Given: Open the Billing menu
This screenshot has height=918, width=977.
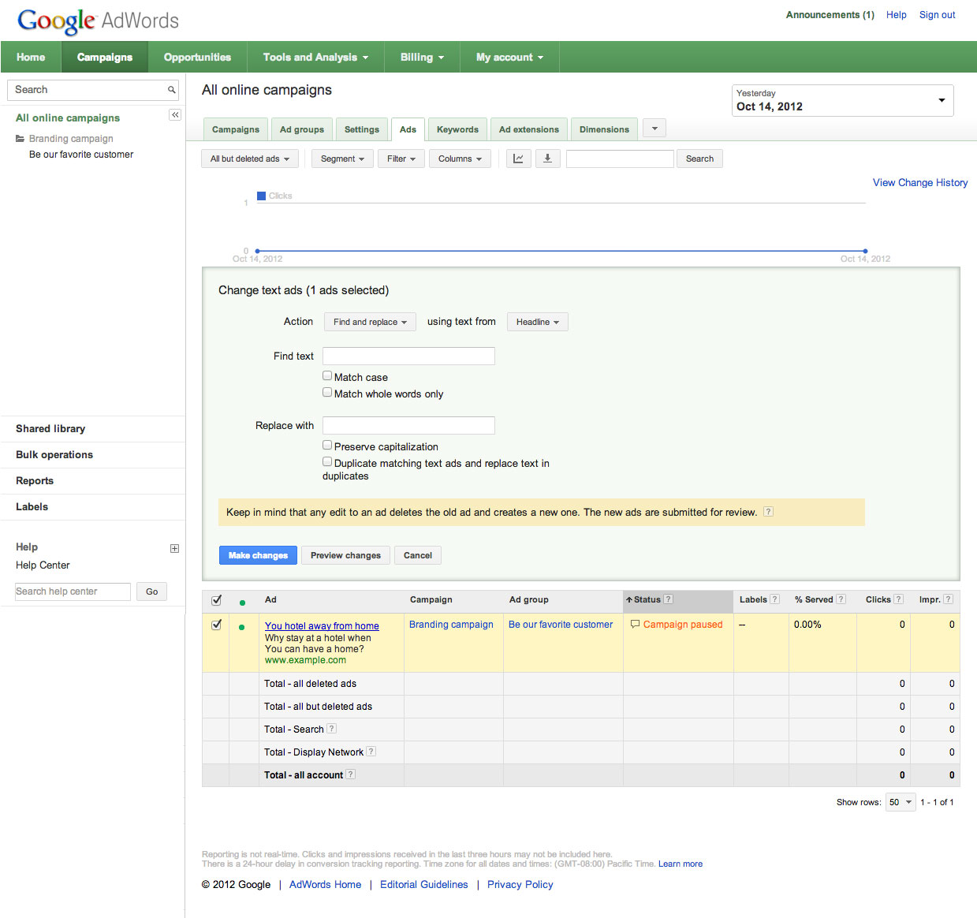Looking at the screenshot, I should coord(422,57).
